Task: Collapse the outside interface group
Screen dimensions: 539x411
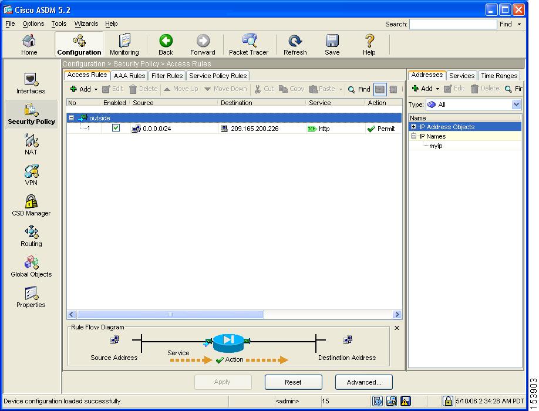Action: [x=71, y=118]
